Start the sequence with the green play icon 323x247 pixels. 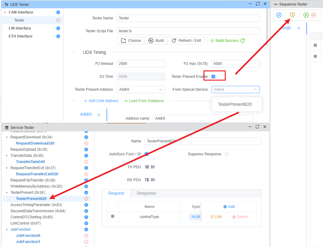pyautogui.click(x=306, y=15)
